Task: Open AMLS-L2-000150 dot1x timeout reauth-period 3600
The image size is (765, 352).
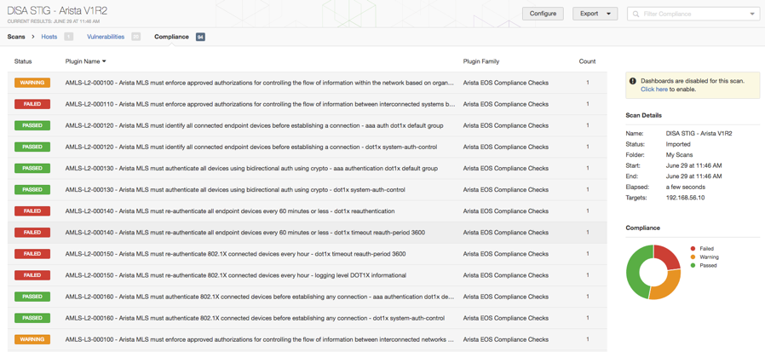Action: (236, 254)
